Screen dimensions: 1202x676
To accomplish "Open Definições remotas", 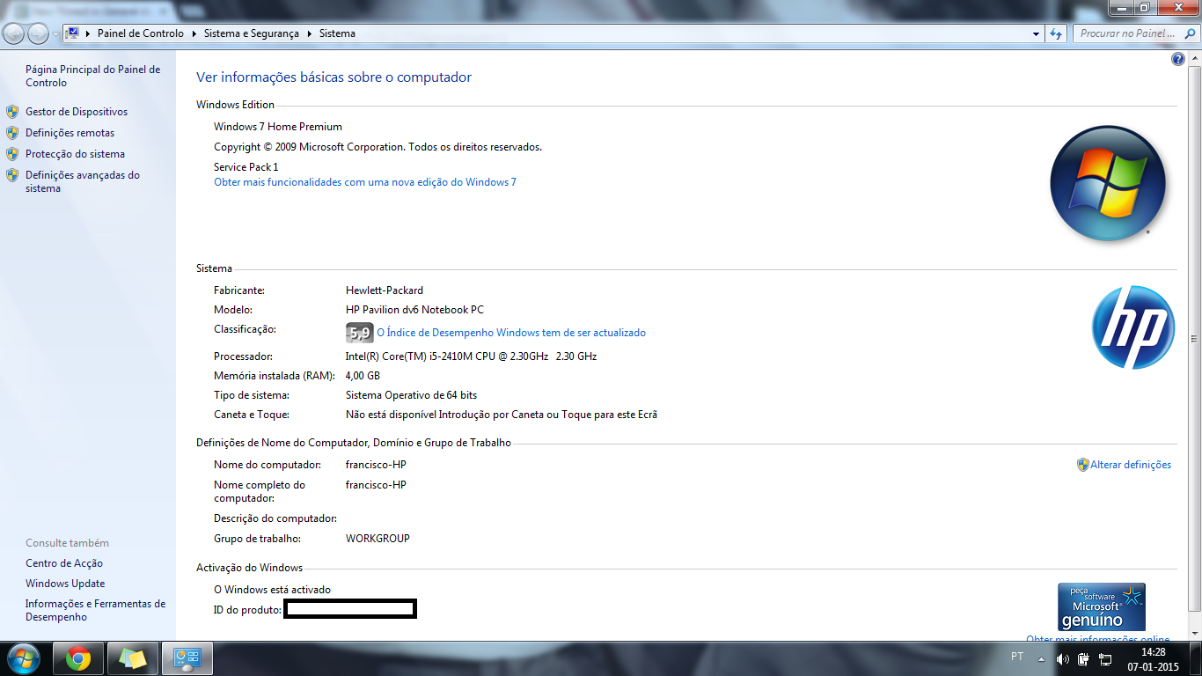I will [70, 133].
